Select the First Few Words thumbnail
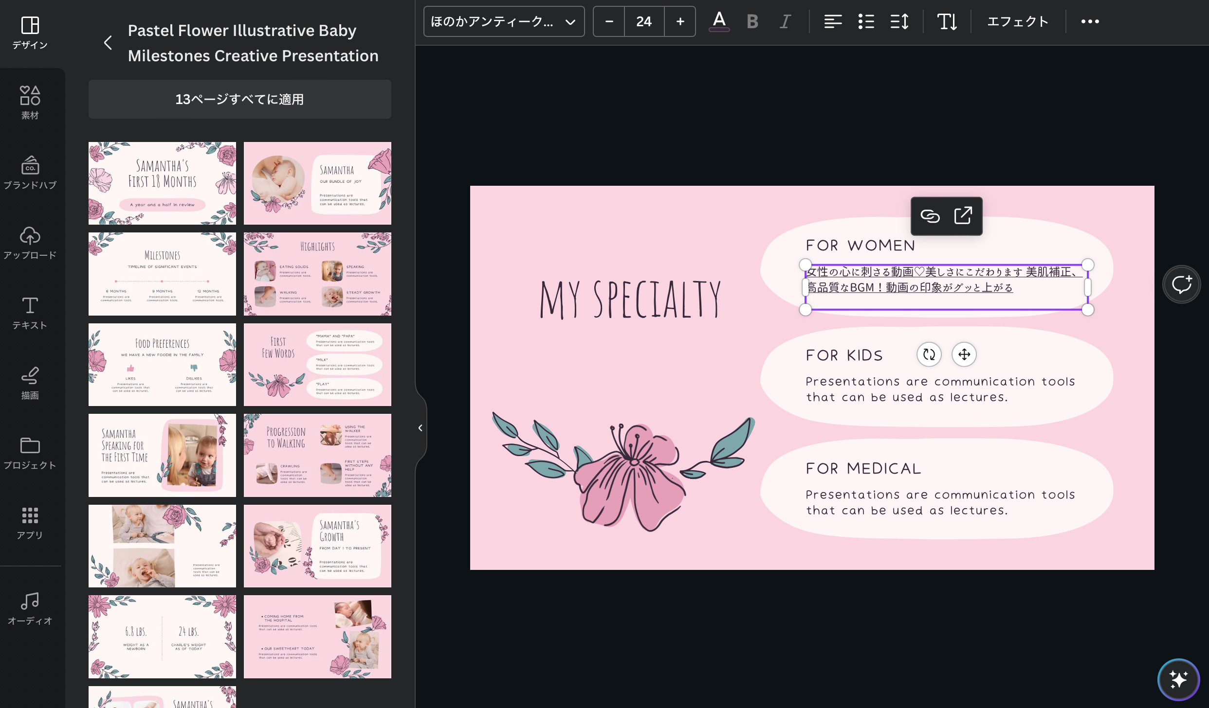The height and width of the screenshot is (708, 1209). point(317,365)
